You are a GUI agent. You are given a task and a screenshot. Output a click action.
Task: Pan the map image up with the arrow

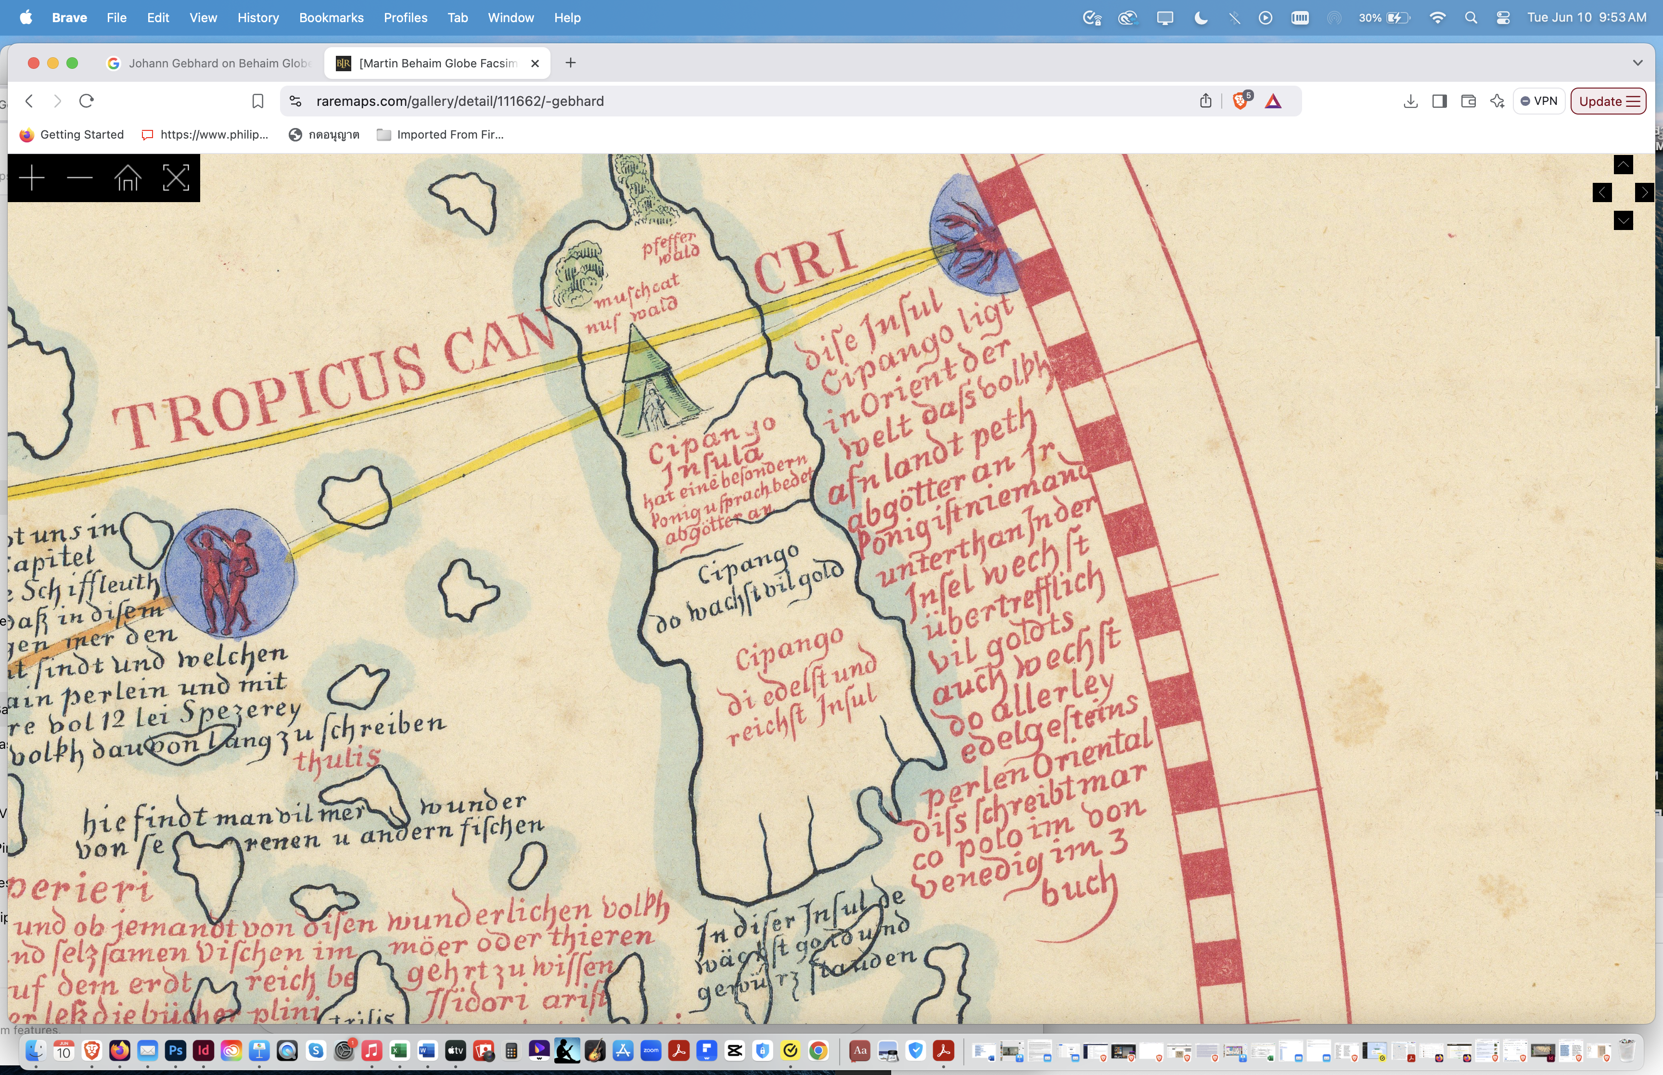click(1623, 165)
